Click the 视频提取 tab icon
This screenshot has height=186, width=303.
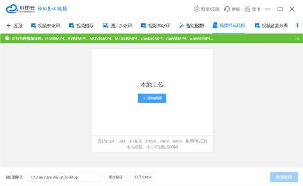tap(72, 26)
